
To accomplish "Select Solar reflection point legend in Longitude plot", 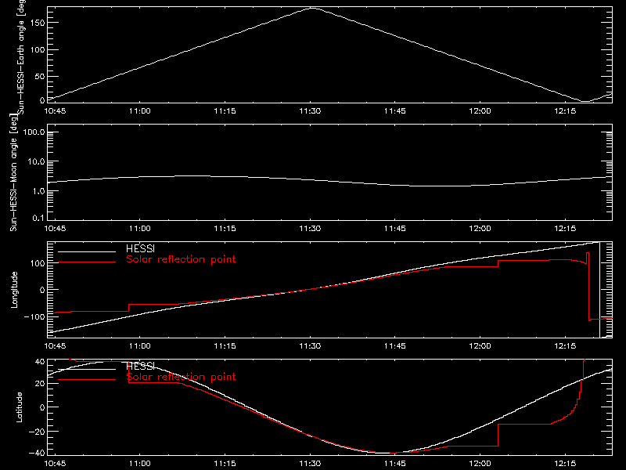I will pyautogui.click(x=181, y=259).
